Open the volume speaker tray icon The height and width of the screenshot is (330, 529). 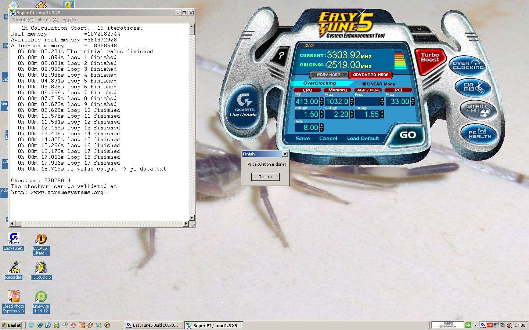[x=510, y=325]
